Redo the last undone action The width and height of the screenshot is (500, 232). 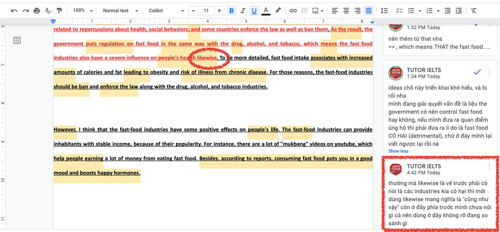point(26,10)
